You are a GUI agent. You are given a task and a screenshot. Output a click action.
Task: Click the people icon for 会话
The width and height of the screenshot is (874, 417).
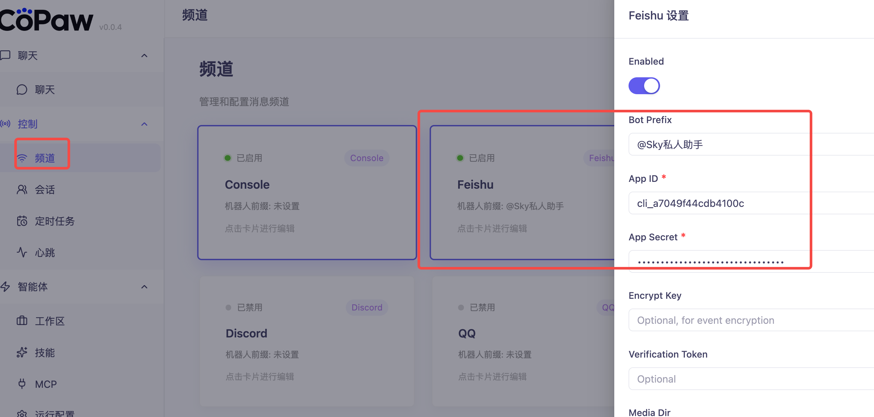22,189
